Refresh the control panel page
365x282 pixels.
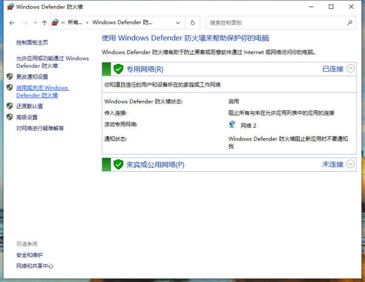[193, 23]
